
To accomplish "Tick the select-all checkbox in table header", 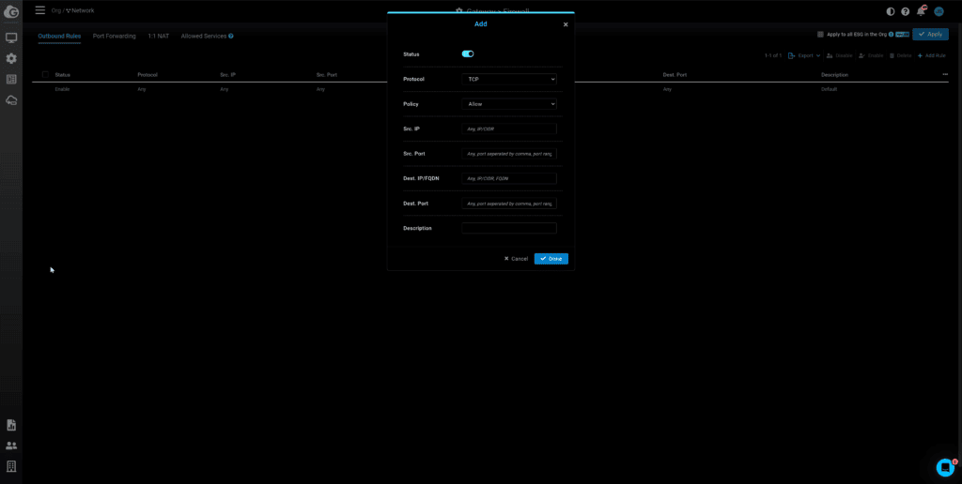I will [45, 74].
